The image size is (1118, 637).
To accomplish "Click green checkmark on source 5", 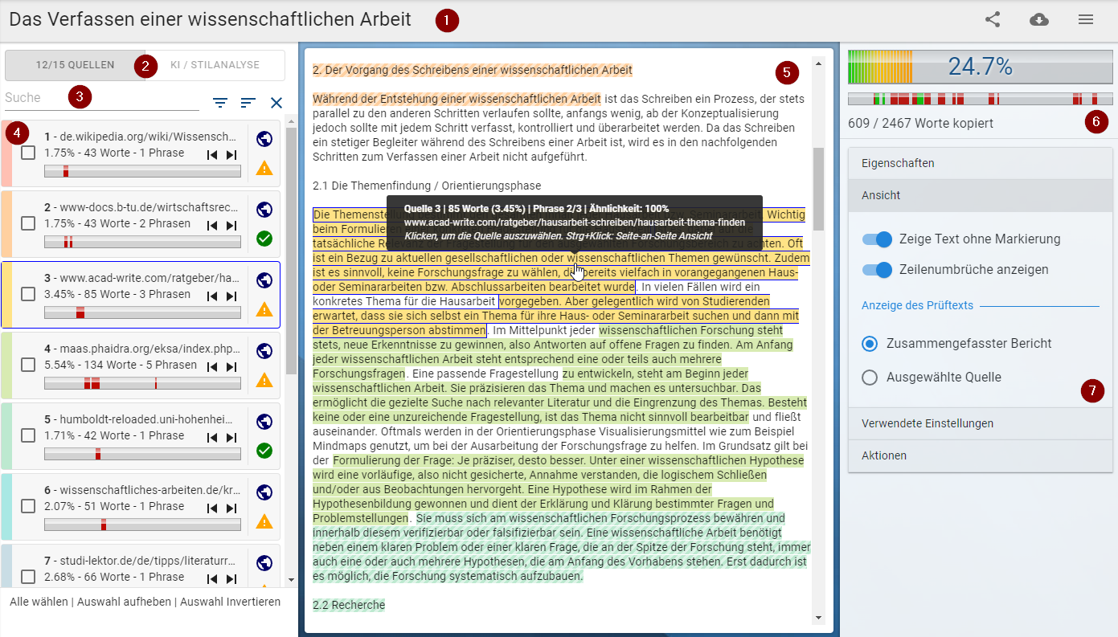I will [x=264, y=451].
